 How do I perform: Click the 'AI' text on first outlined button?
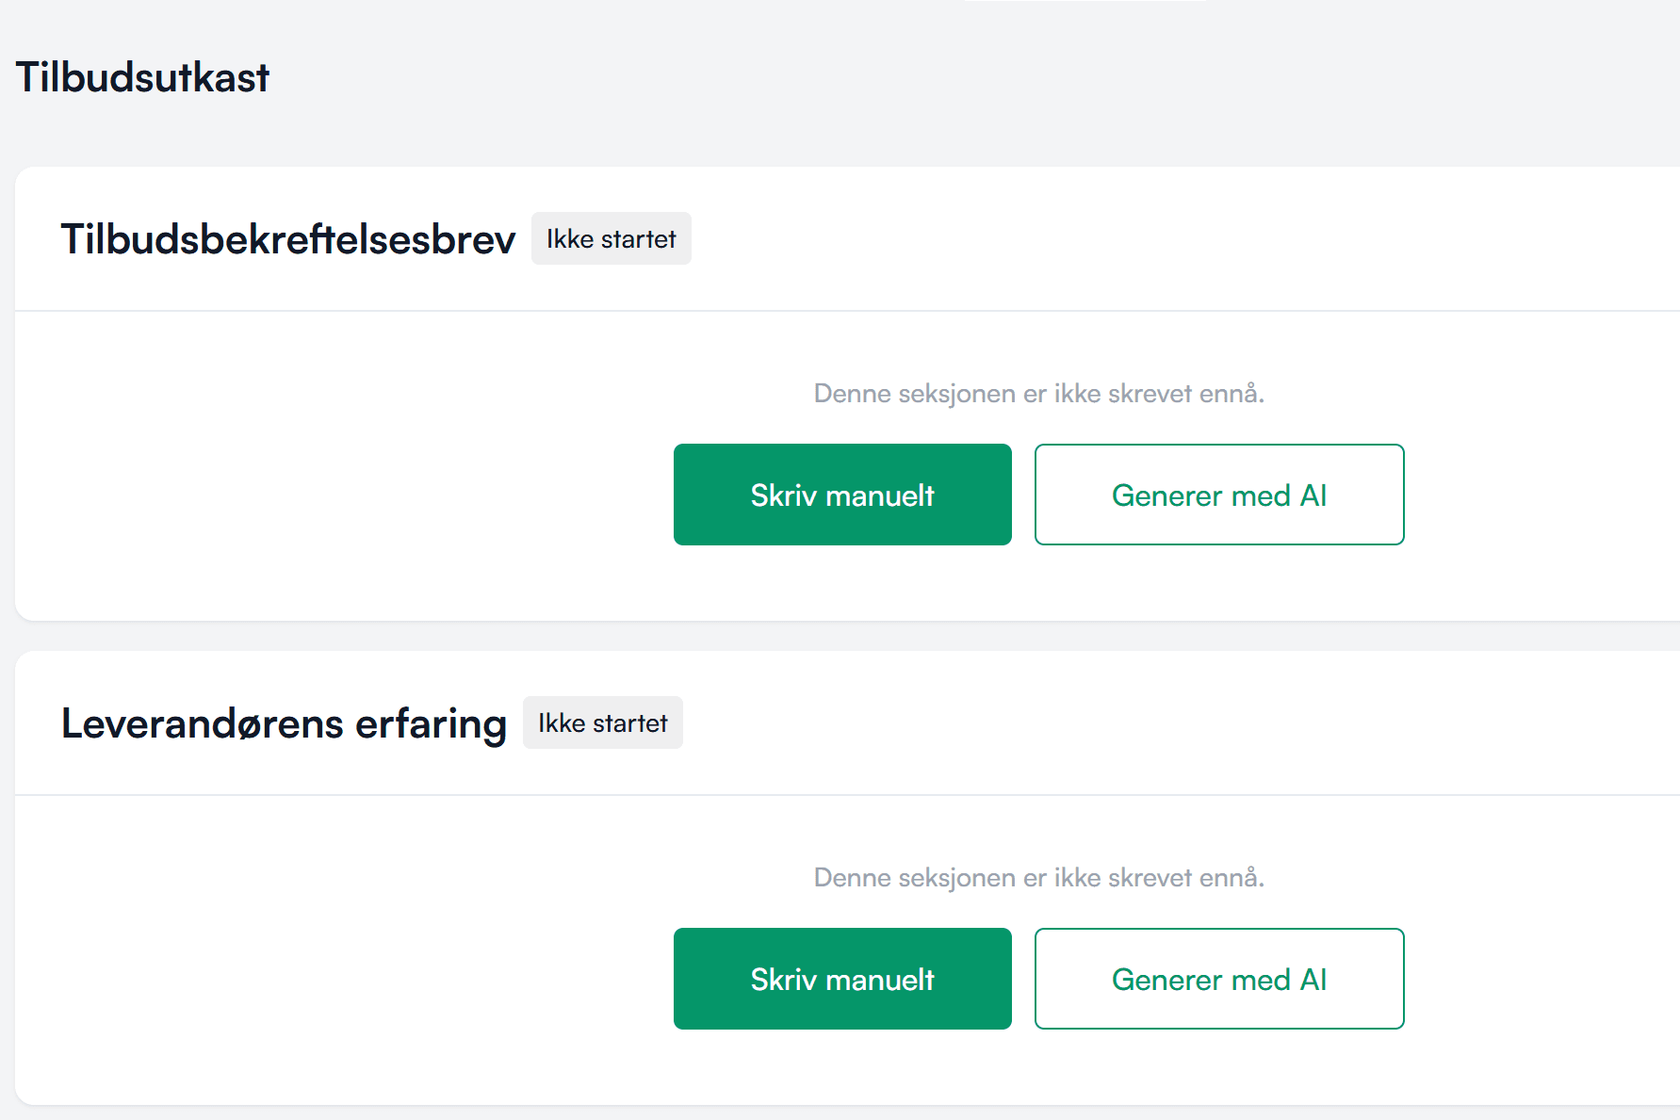[x=1313, y=495]
